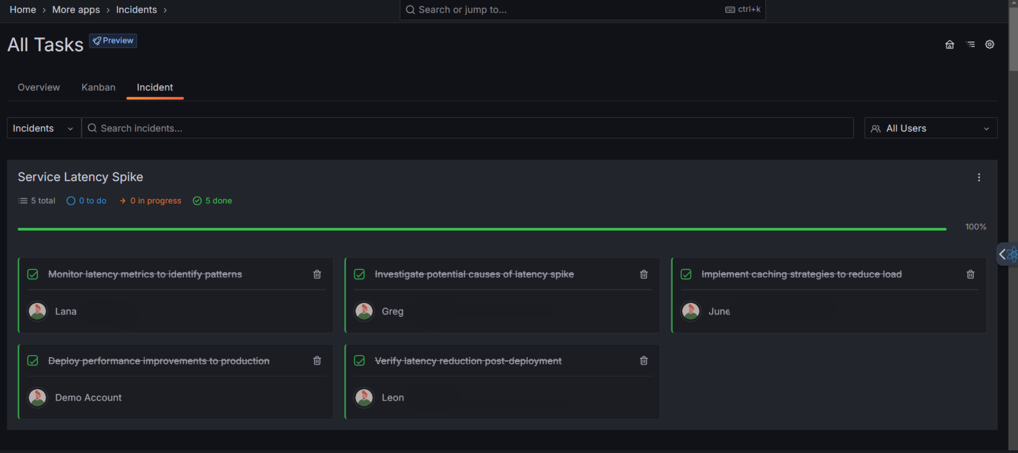The height and width of the screenshot is (453, 1018).
Task: Toggle the Investigate potential causes checkbox
Action: pyautogui.click(x=359, y=274)
